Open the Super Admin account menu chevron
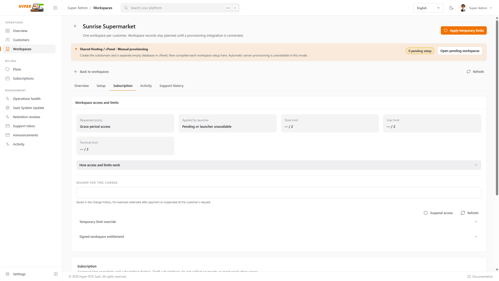 (x=491, y=8)
